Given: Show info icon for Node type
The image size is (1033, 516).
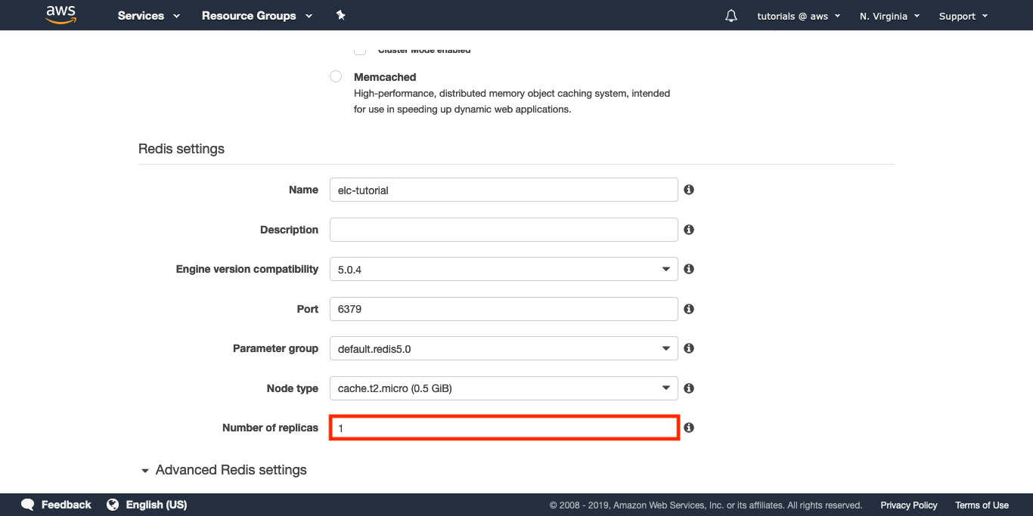Looking at the screenshot, I should coord(689,388).
